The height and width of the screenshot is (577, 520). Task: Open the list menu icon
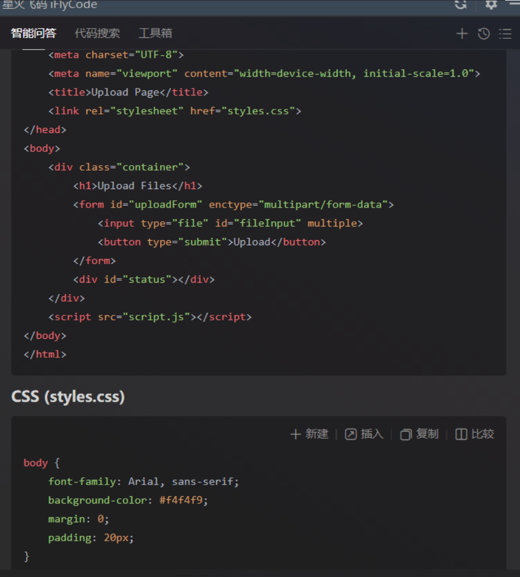[505, 34]
